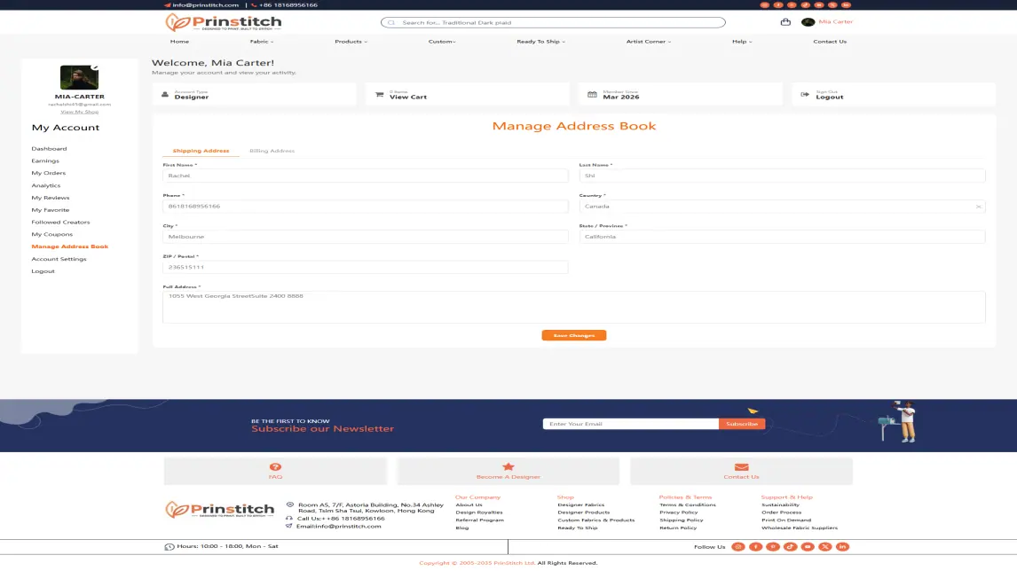The image size is (1017, 571).
Task: Open the View My Shop link
Action: tap(79, 112)
